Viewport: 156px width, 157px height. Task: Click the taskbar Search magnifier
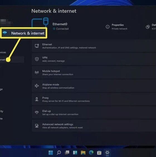pos(59,153)
